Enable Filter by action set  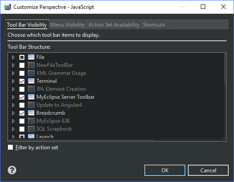(10, 147)
